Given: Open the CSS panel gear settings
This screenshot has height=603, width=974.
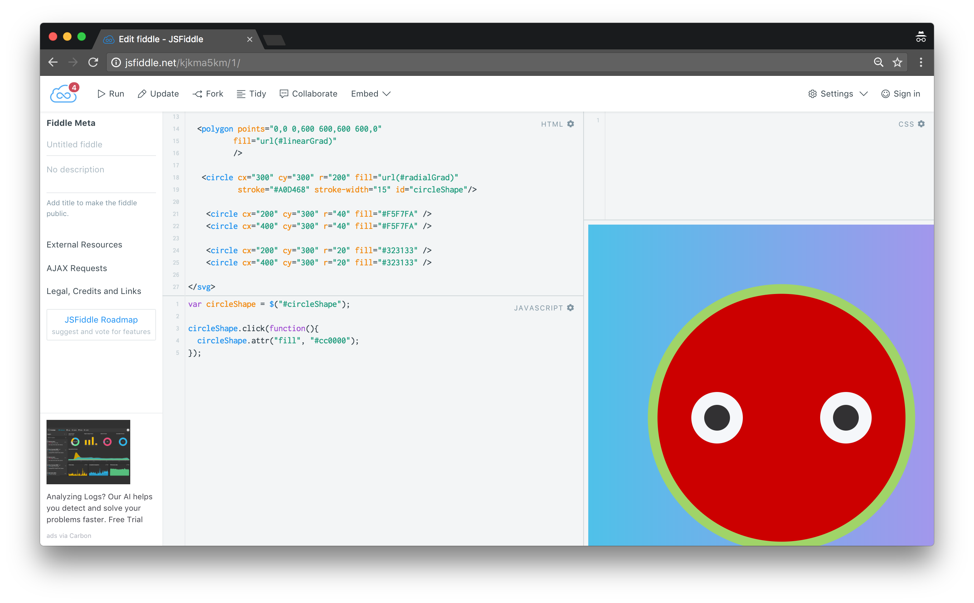Looking at the screenshot, I should 921,124.
